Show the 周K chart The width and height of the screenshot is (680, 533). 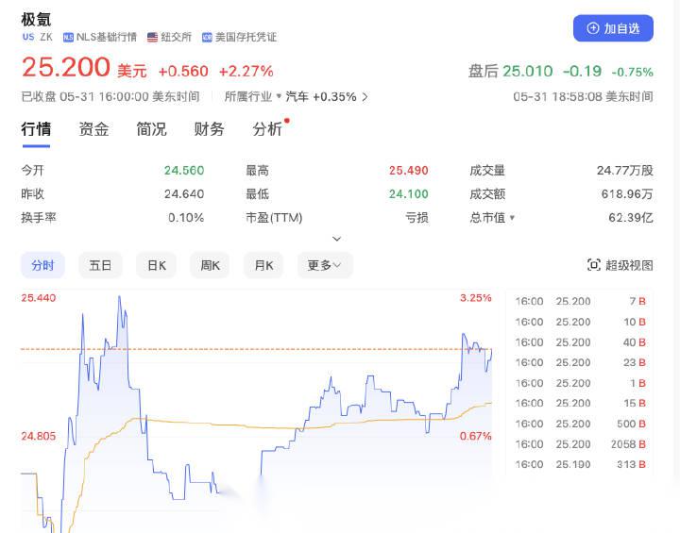pos(210,265)
